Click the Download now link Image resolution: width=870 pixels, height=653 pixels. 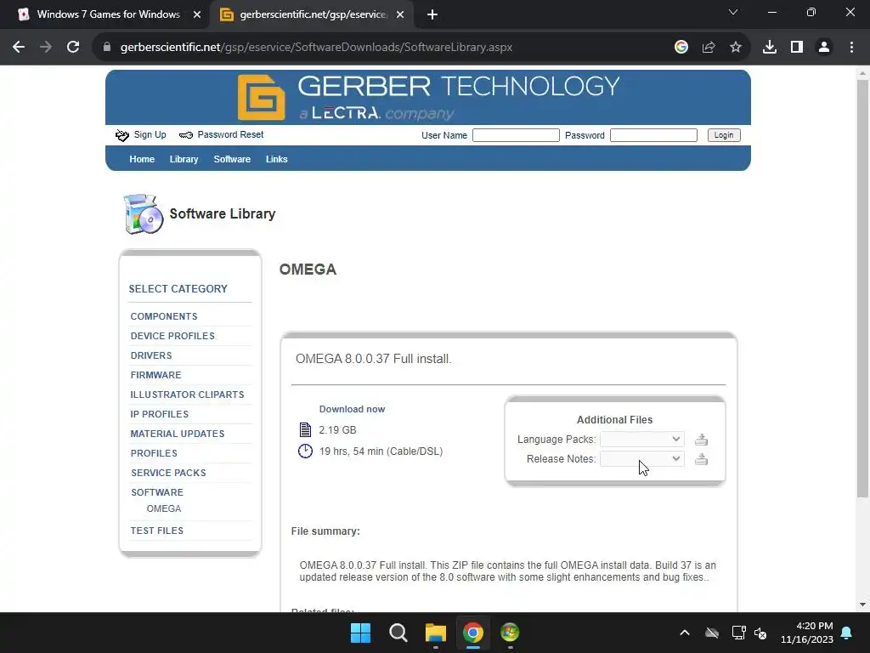(352, 409)
